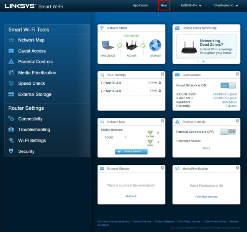
Task: Close the Media Prioritization widget
Action: [x=237, y=168]
